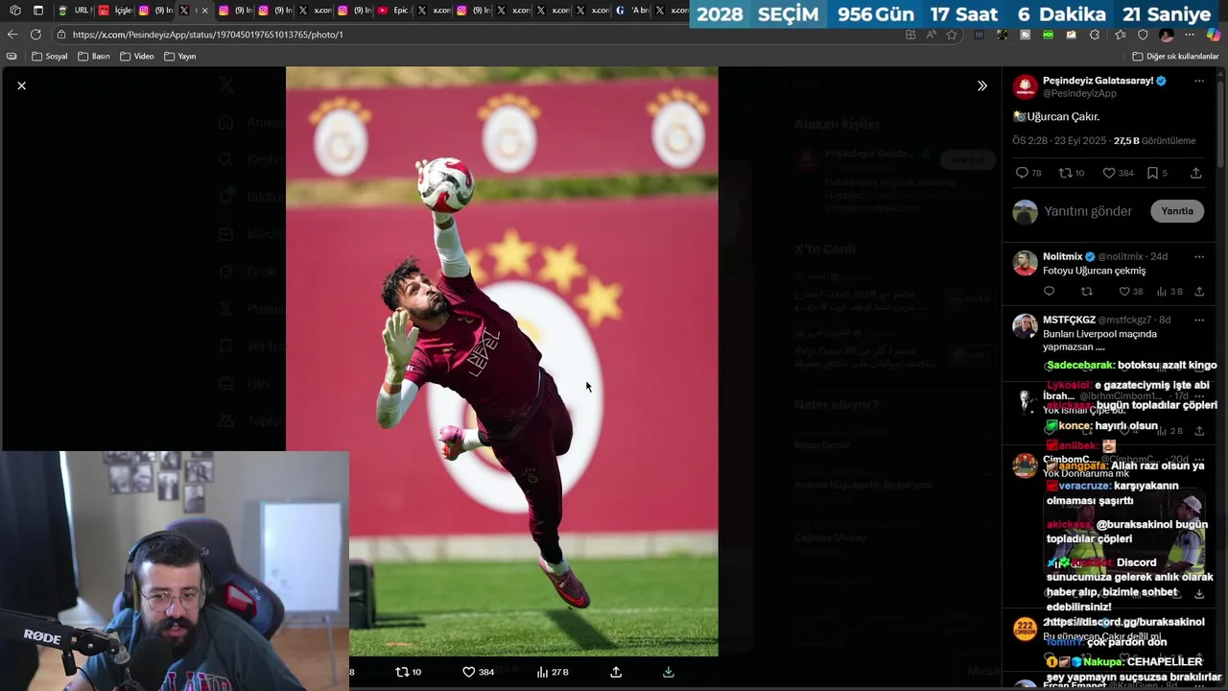Open the Extensions puzzle icon
The height and width of the screenshot is (691, 1228).
click(1095, 35)
